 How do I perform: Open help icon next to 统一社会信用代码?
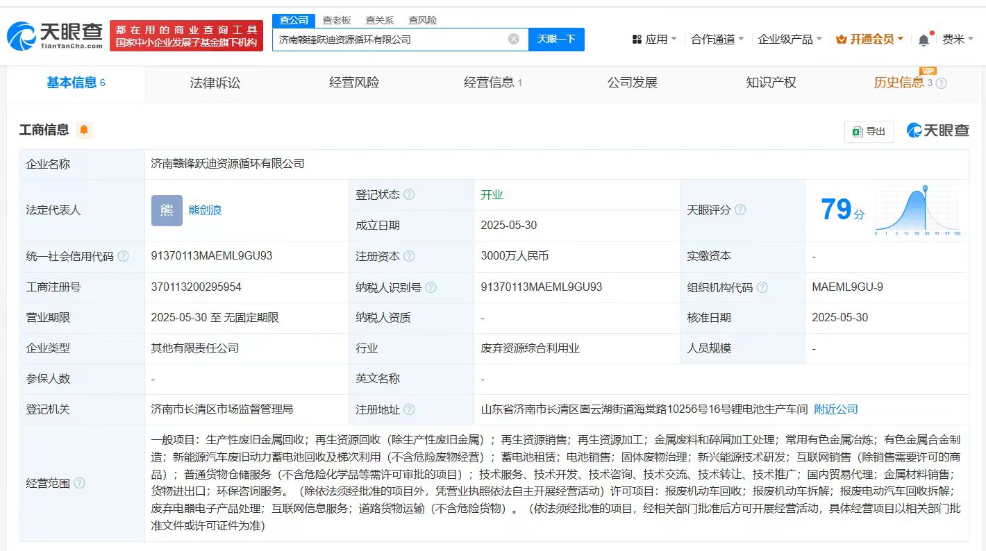click(123, 256)
